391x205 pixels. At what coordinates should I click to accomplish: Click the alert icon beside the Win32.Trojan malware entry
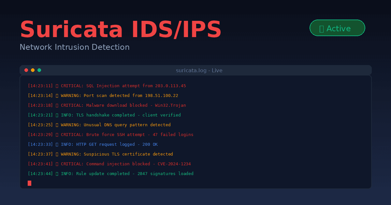point(57,105)
